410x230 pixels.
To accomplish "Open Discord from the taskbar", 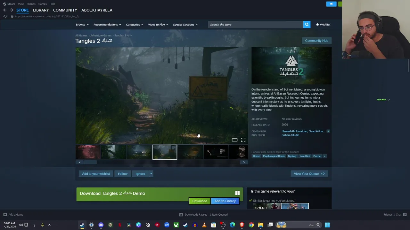I will [x=101, y=225].
